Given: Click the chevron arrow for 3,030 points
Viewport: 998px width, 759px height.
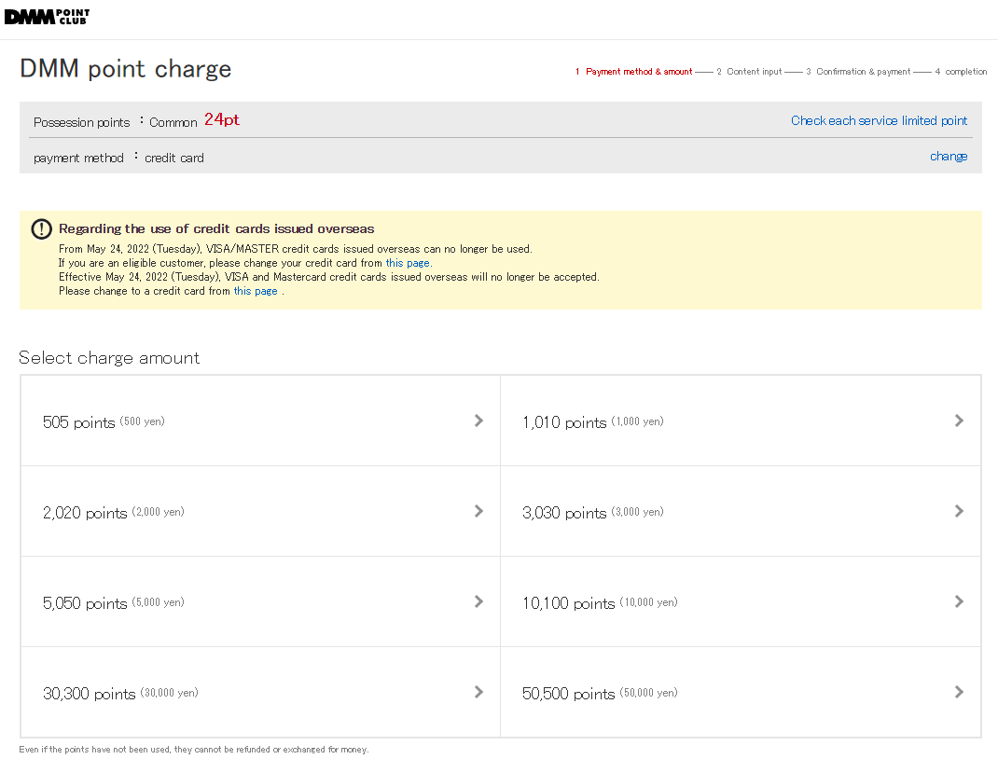Looking at the screenshot, I should click(x=959, y=511).
